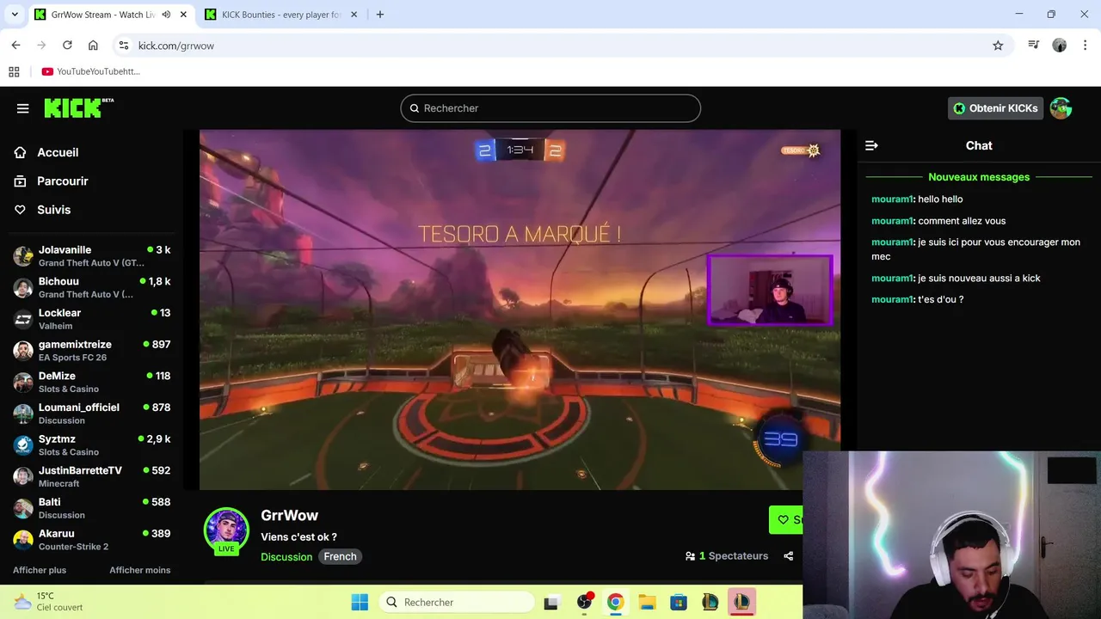
Task: Open YouTube bookmark
Action: 90,71
